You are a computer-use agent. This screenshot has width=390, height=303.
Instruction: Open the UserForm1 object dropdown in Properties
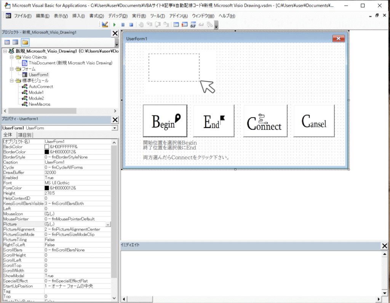tap(115, 128)
